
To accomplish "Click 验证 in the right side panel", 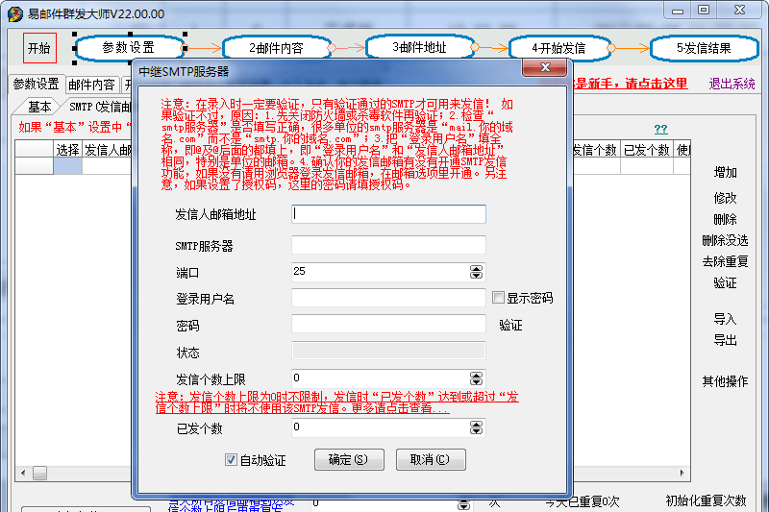I will pyautogui.click(x=726, y=282).
